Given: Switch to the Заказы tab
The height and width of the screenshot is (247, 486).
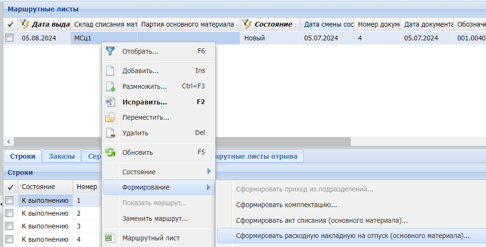Looking at the screenshot, I should pyautogui.click(x=61, y=156).
